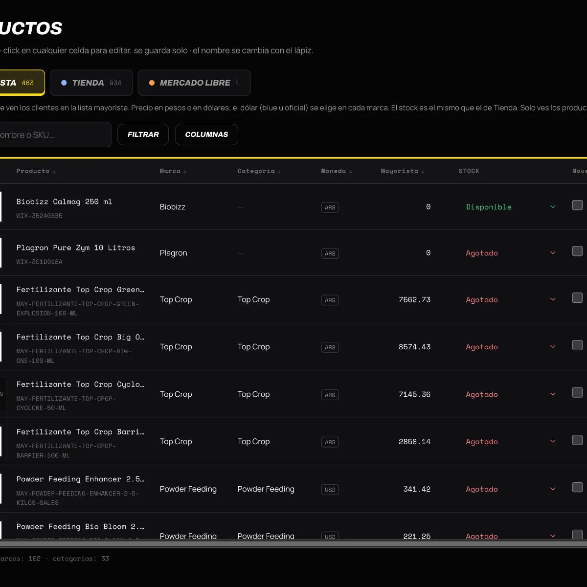Tick the checkbox for Top Crop Big One row
Viewport: 587px width, 587px height.
pos(577,345)
